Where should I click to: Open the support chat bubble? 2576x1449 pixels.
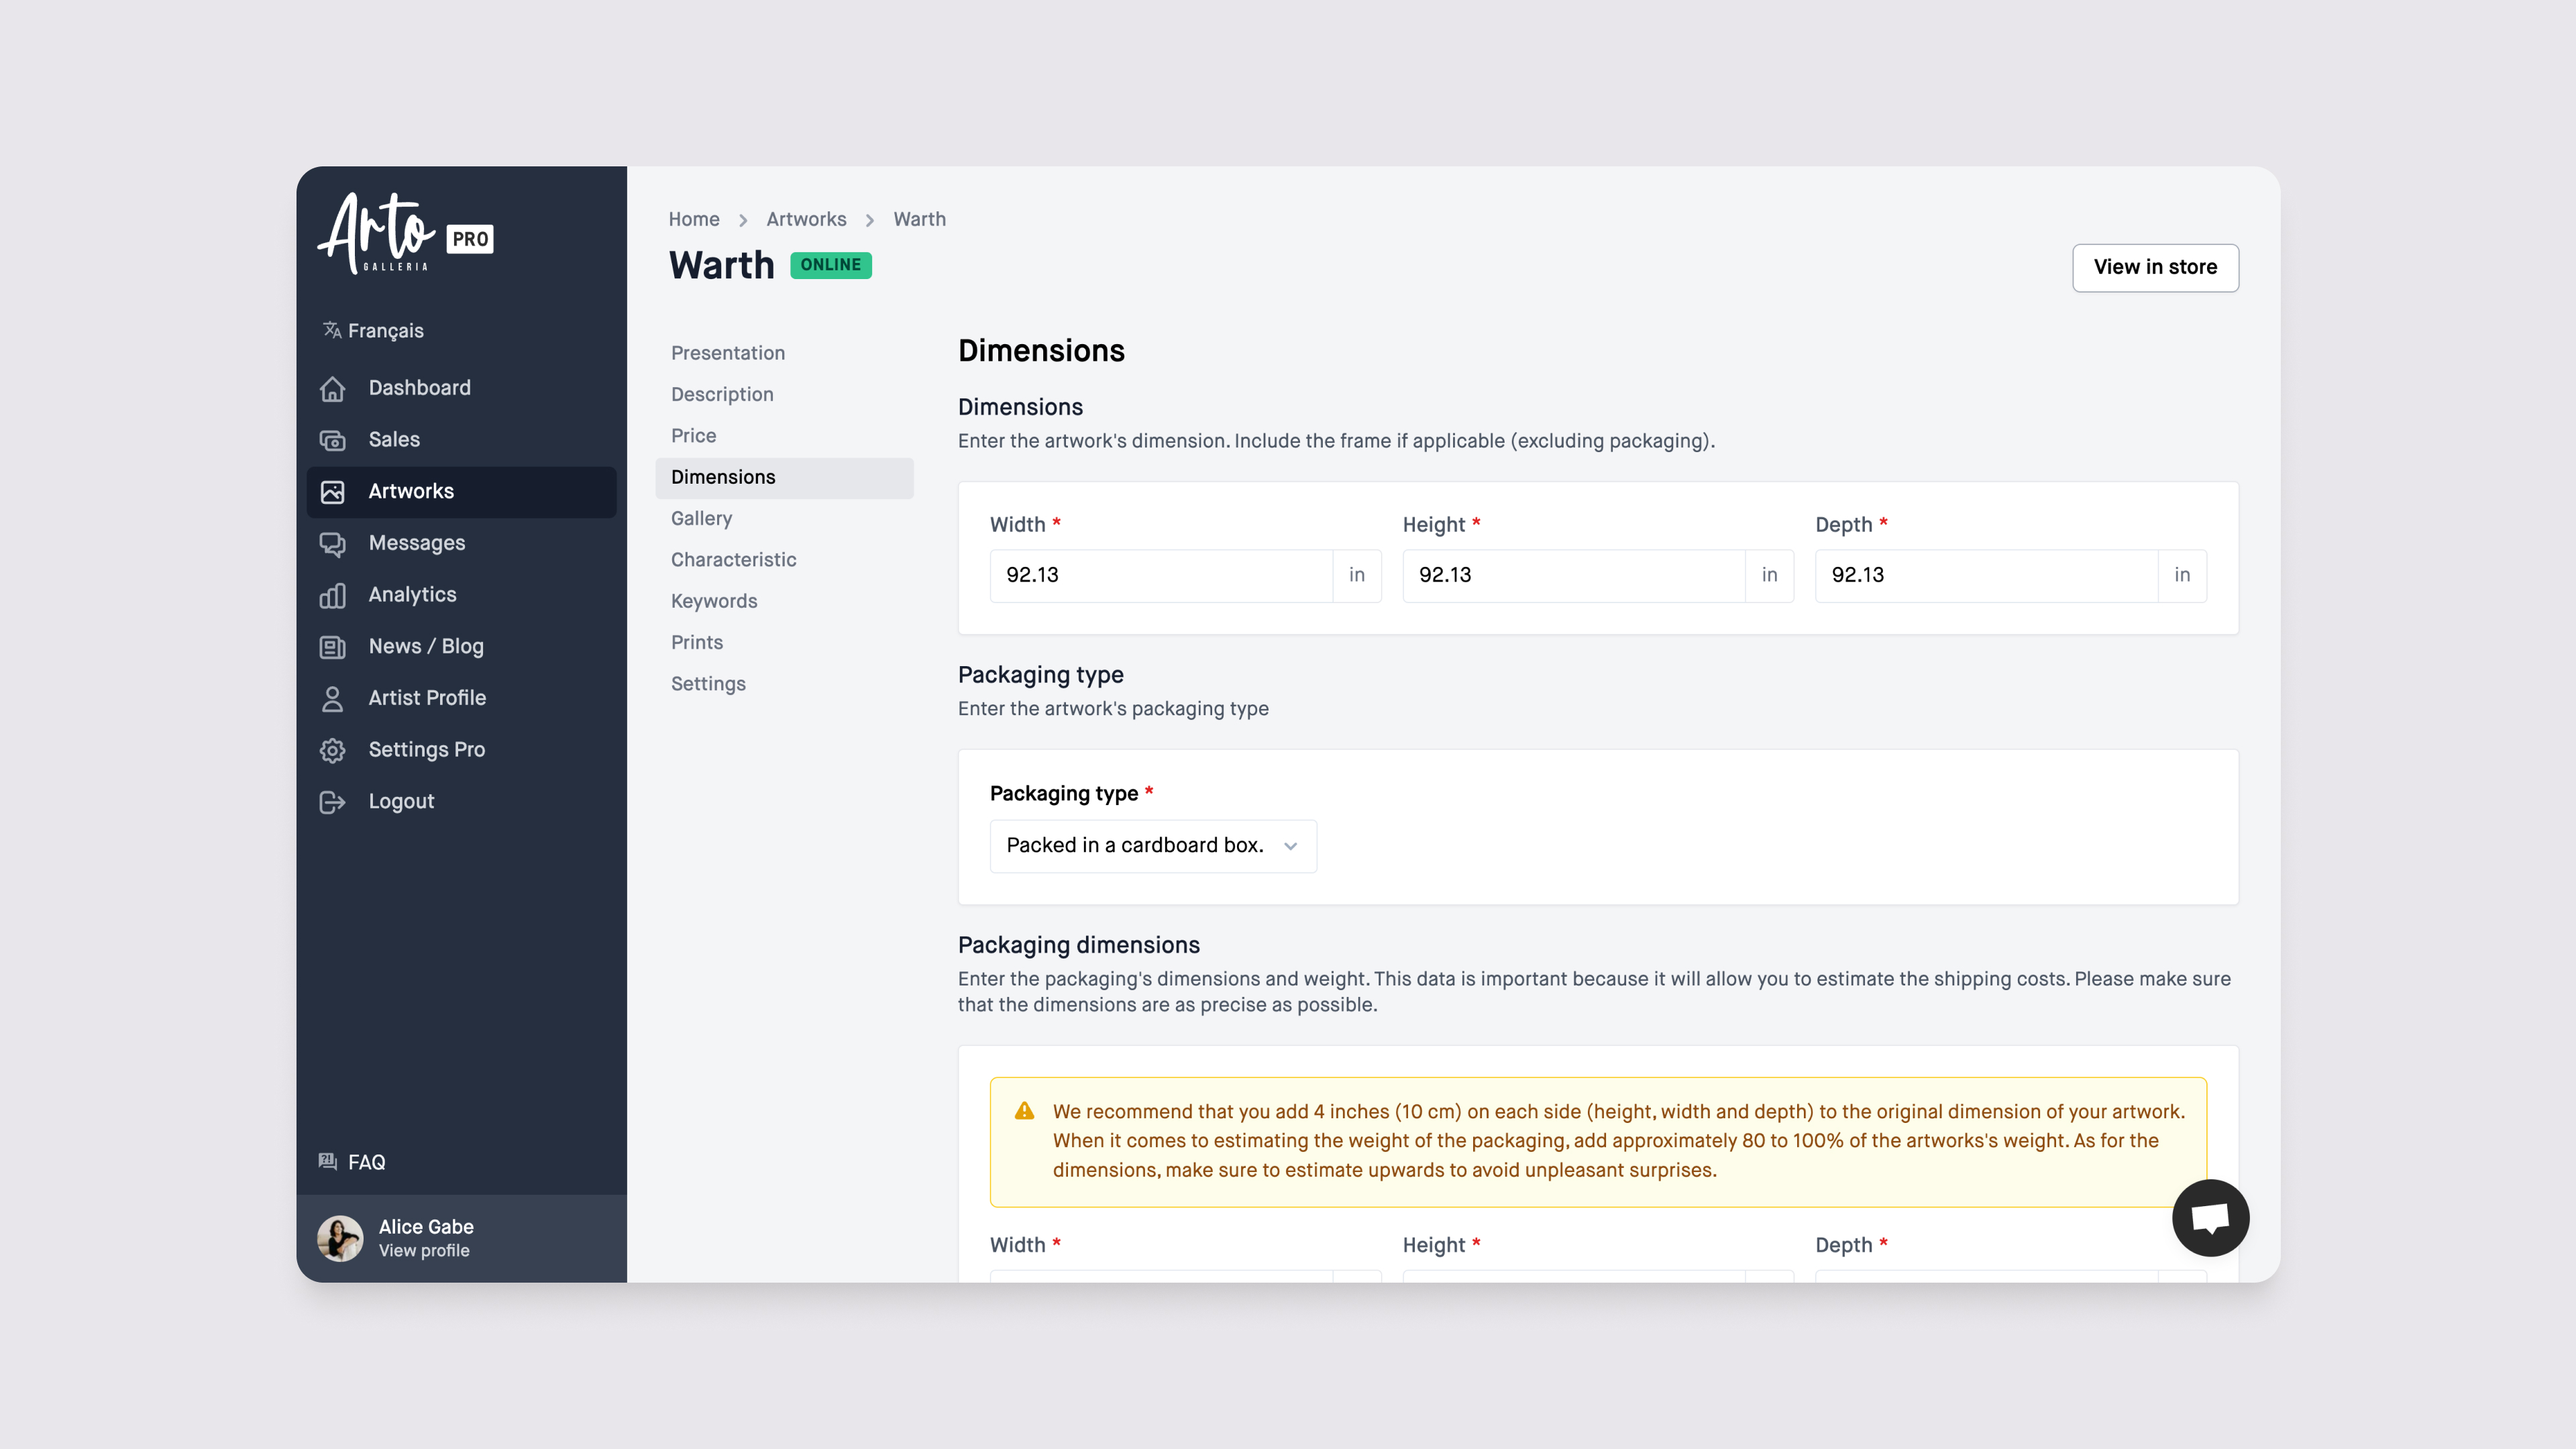pyautogui.click(x=2210, y=1217)
